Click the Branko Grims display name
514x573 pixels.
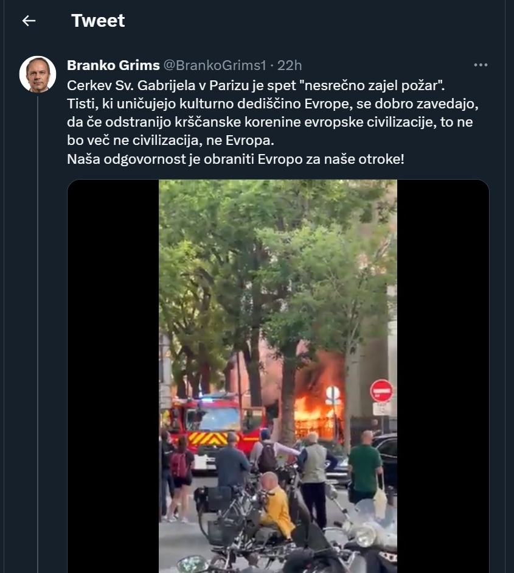coord(113,65)
